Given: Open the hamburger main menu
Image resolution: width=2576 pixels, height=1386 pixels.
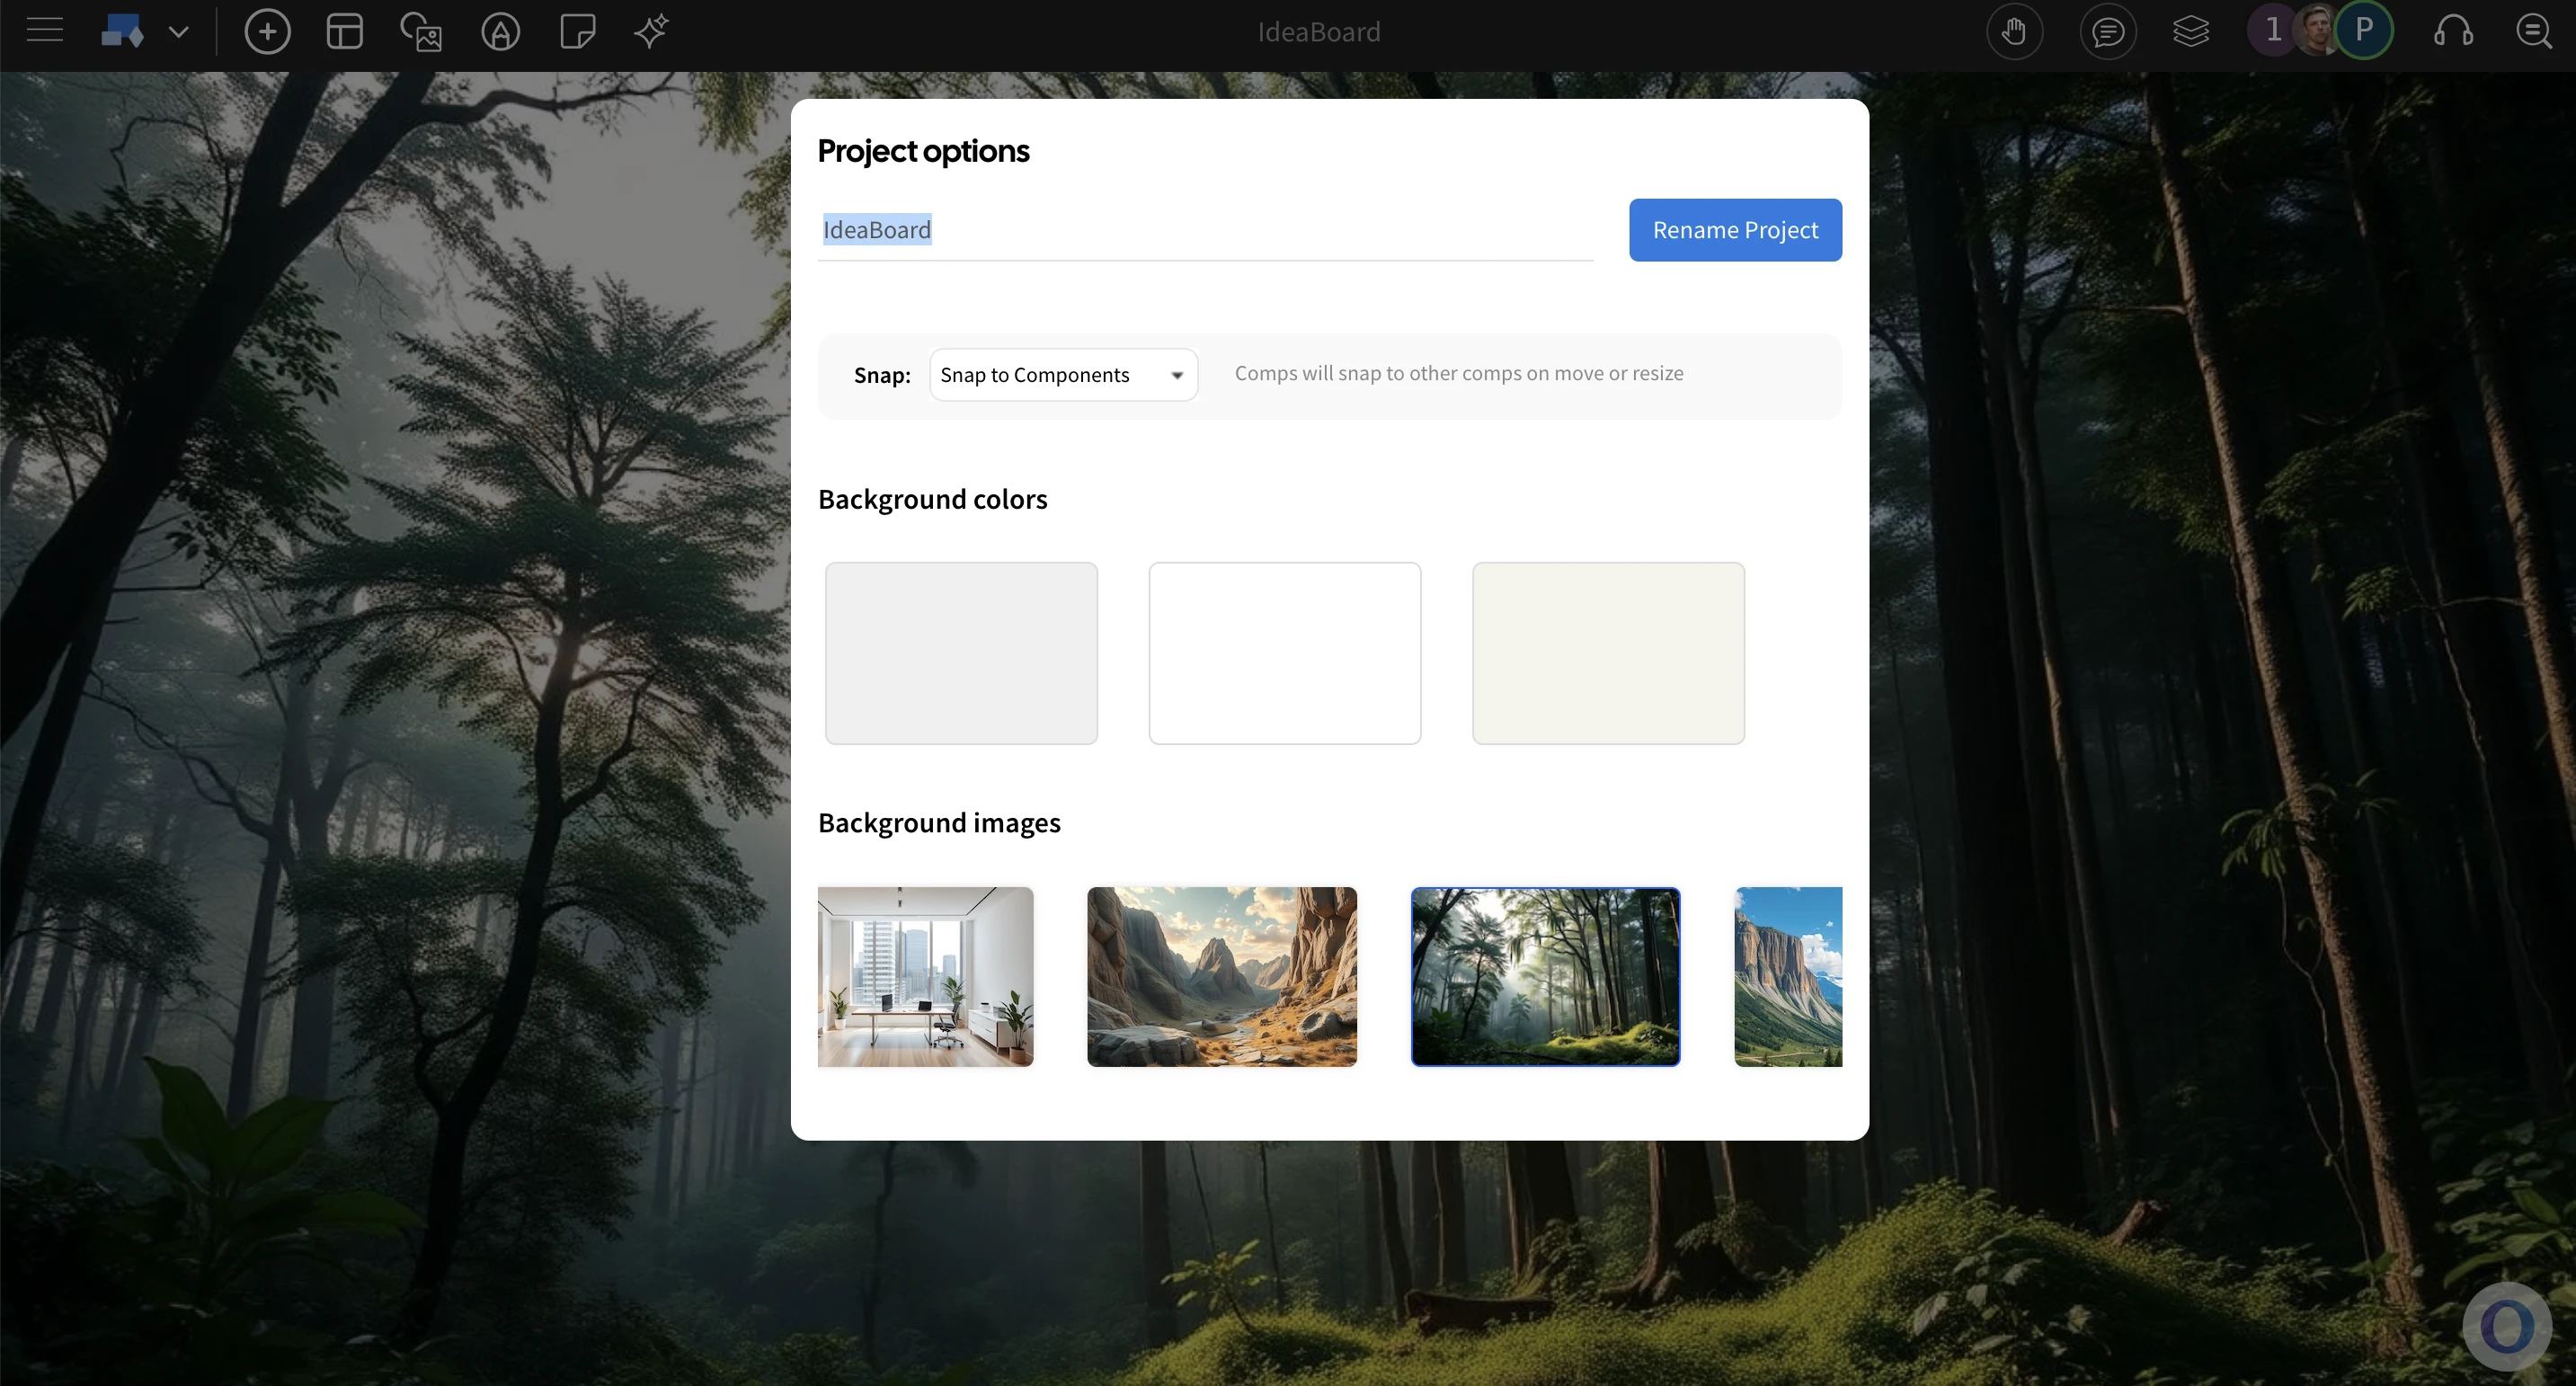Looking at the screenshot, I should coord(44,31).
